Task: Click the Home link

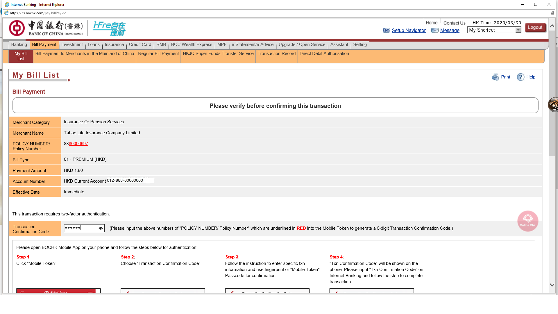Action: [431, 23]
